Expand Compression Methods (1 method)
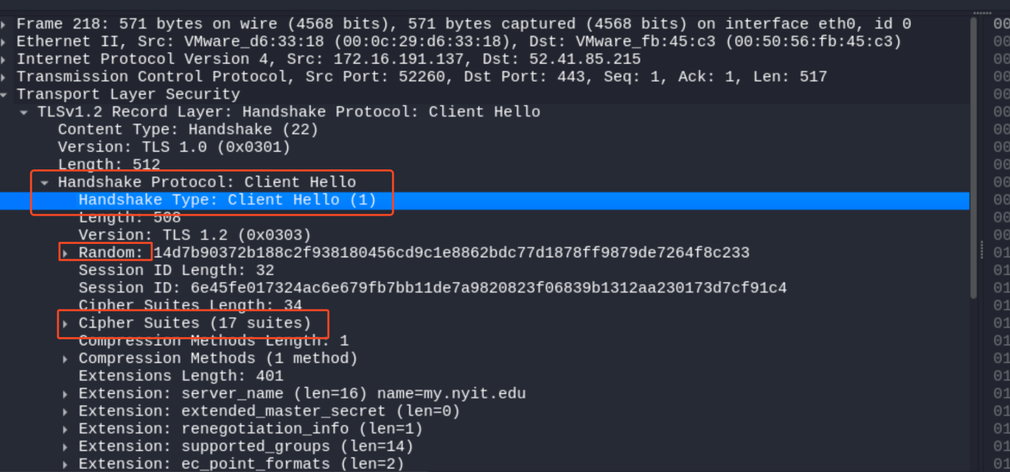The image size is (1010, 472). tap(66, 359)
